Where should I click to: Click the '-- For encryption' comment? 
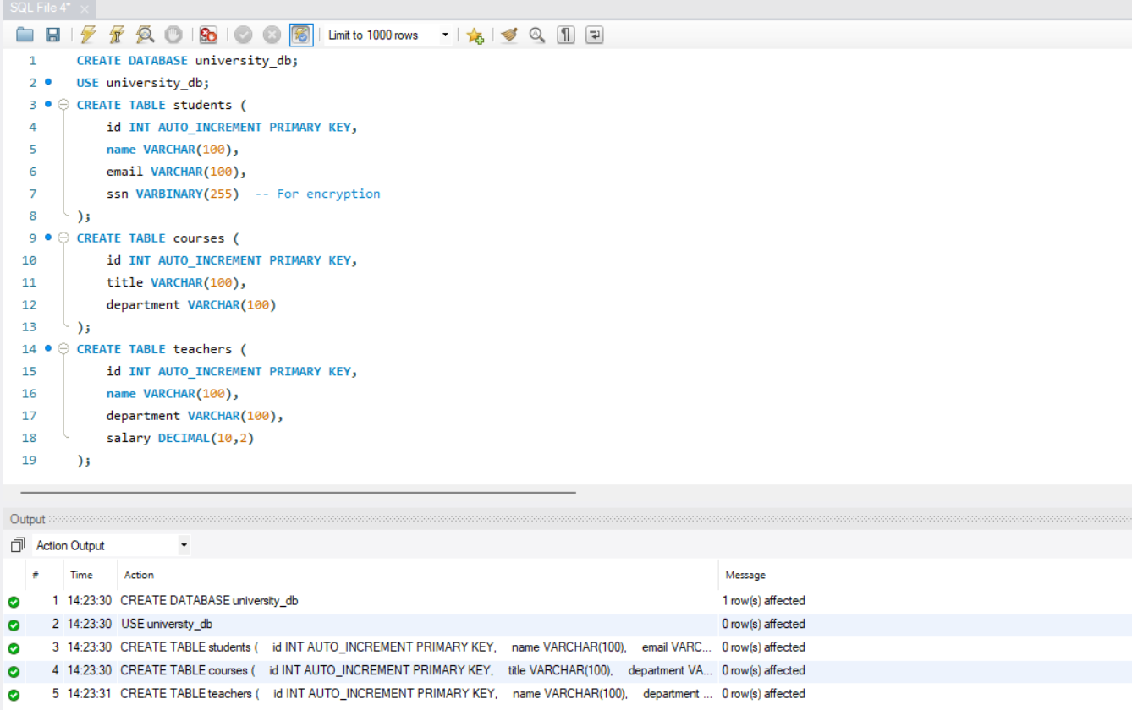coord(317,194)
